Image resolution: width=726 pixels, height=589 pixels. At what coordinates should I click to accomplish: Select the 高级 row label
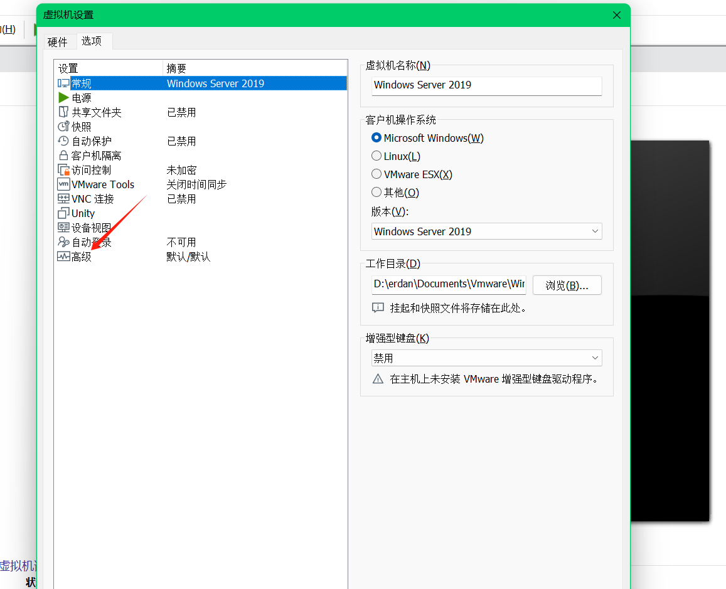click(82, 257)
